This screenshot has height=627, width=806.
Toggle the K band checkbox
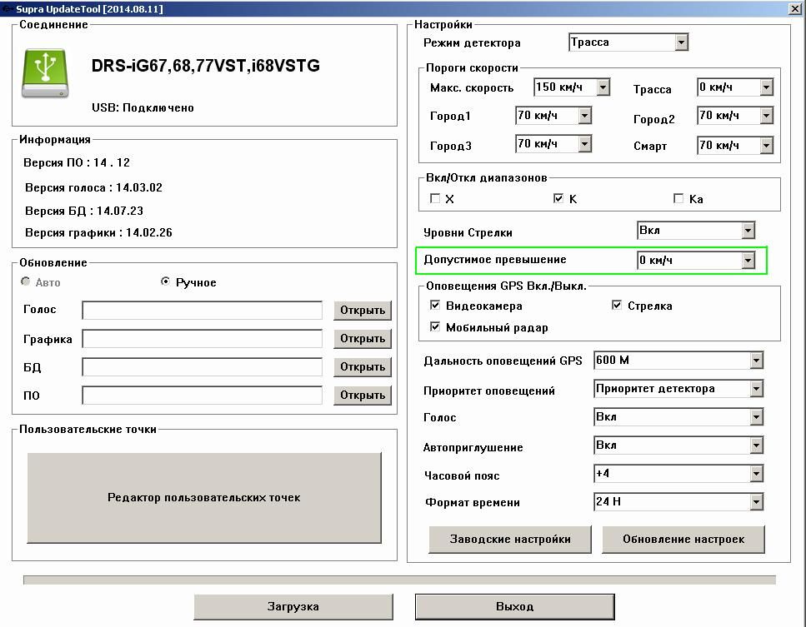(558, 199)
